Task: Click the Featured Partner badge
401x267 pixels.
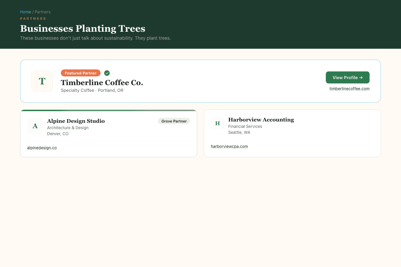Action: (81, 73)
